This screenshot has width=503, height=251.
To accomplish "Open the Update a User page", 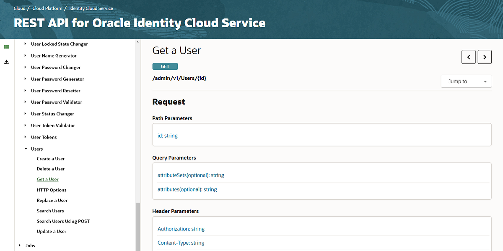I will pyautogui.click(x=52, y=231).
